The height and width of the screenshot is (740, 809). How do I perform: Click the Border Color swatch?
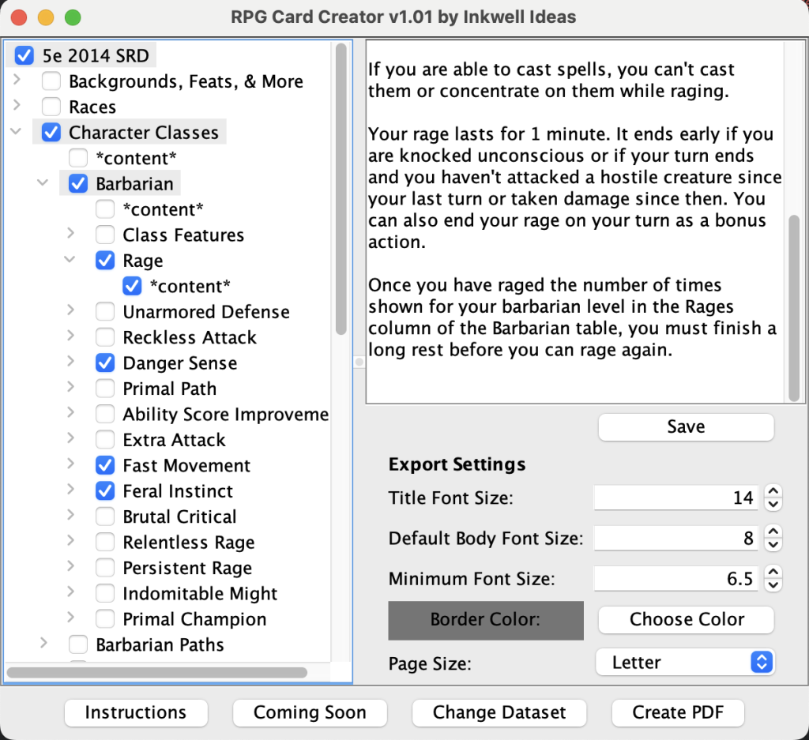pyautogui.click(x=485, y=621)
